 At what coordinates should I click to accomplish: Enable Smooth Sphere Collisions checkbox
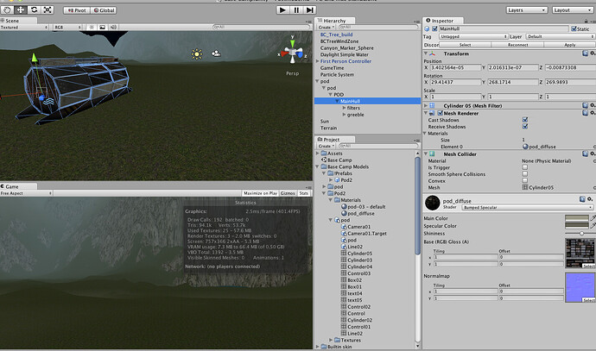click(525, 174)
